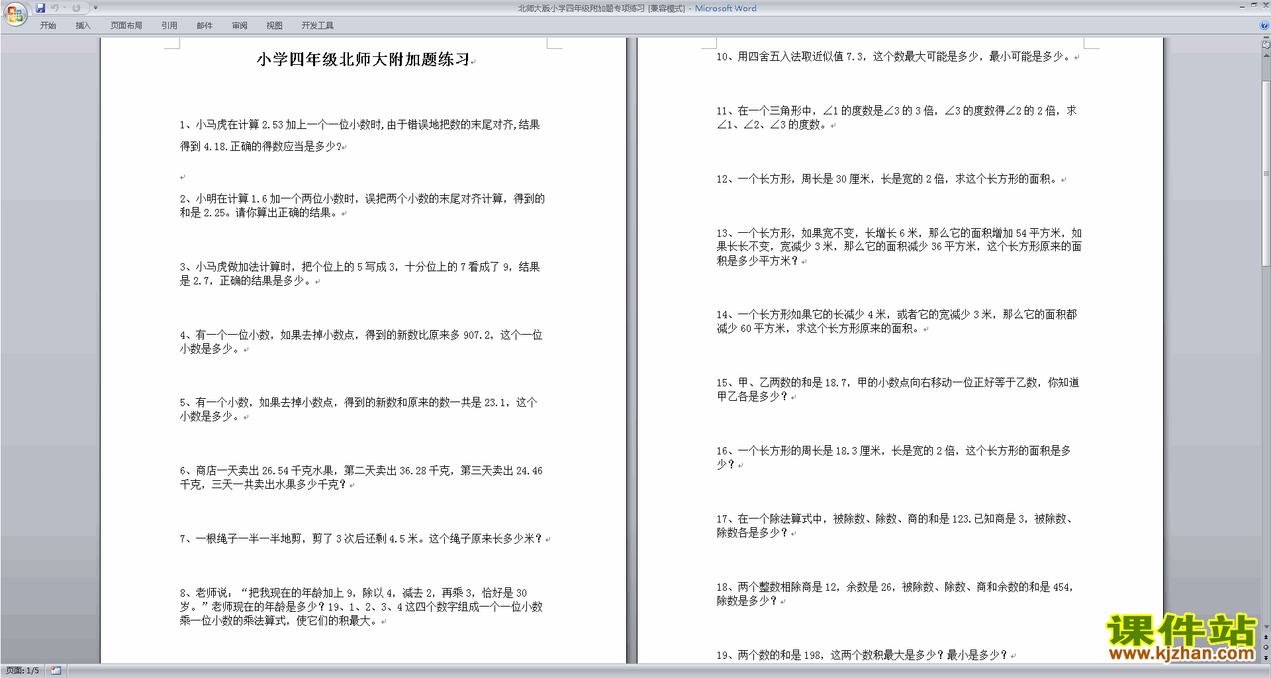Click question 15 about 甲、乙两数的和 18.7
This screenshot has width=1271, height=678.
click(898, 390)
